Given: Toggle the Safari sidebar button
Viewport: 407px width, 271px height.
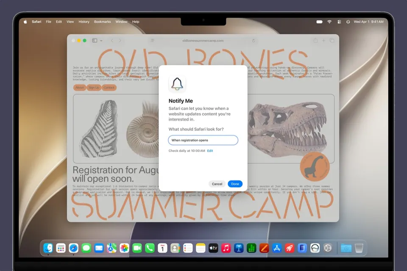Looking at the screenshot, I should [x=95, y=41].
